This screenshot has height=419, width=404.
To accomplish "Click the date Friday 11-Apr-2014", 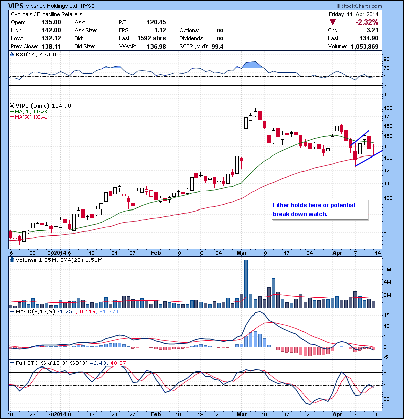I will (353, 14).
